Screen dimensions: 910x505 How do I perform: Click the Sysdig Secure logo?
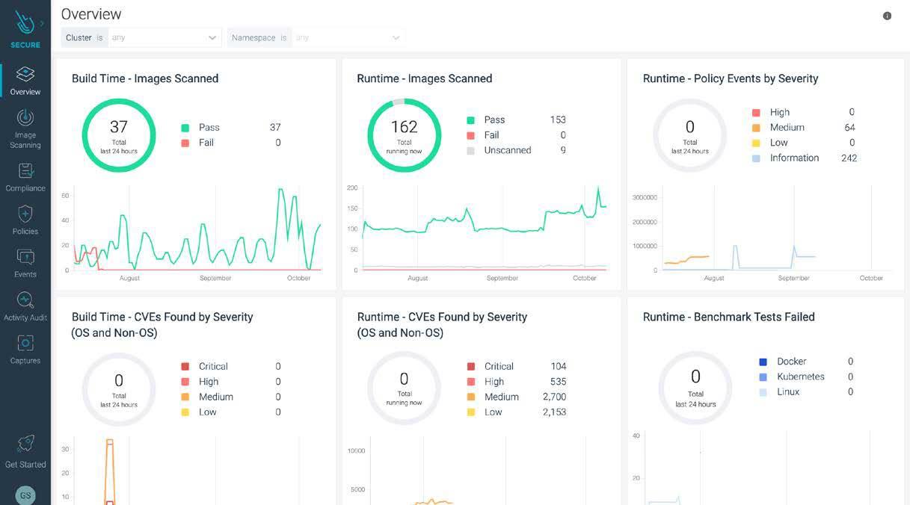tap(24, 23)
